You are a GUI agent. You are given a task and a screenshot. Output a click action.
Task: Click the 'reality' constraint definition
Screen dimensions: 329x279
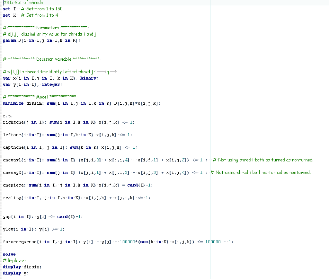(74, 197)
